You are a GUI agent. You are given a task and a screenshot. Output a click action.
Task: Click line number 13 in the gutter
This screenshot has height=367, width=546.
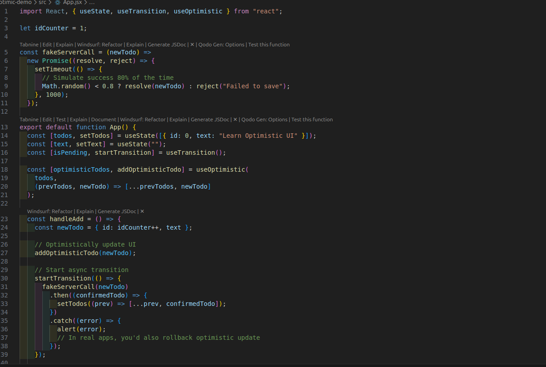[6, 127]
